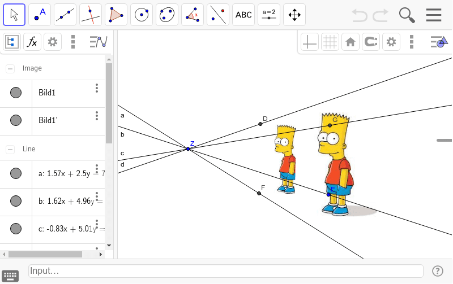453x284 pixels.
Task: Toggle visibility of Bild1
Action: point(16,93)
